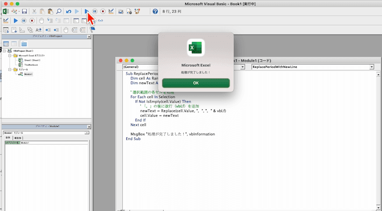Open the Properties Window toolbar icon

129,11
